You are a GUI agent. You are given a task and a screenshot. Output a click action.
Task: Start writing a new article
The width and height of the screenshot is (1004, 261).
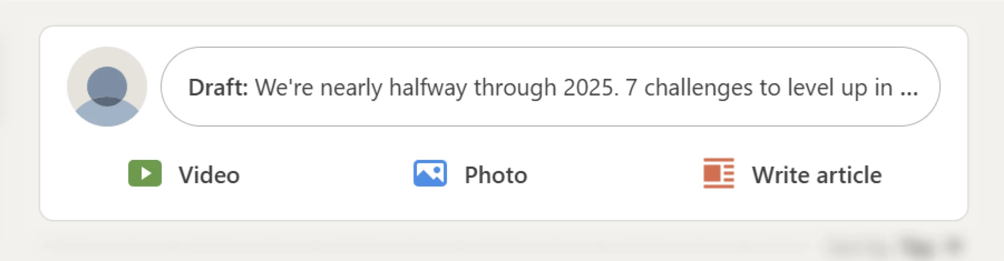click(792, 173)
